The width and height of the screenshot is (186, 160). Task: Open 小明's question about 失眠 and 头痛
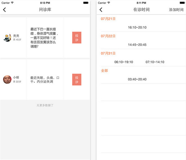45,79
